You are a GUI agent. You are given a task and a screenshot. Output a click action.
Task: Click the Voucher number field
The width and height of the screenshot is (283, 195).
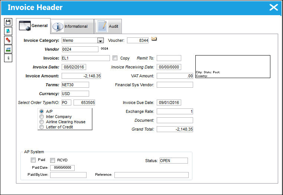(x=138, y=40)
